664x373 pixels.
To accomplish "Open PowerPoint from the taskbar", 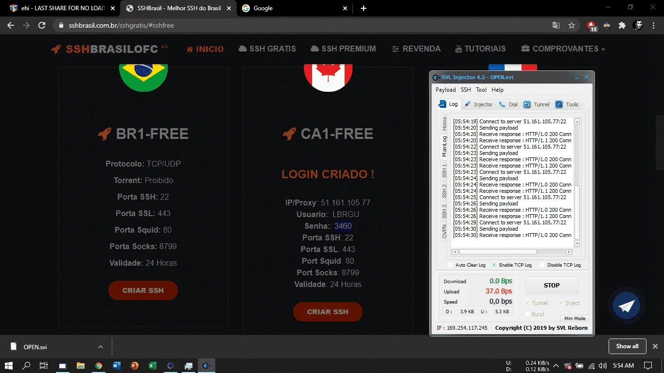I will [x=135, y=365].
